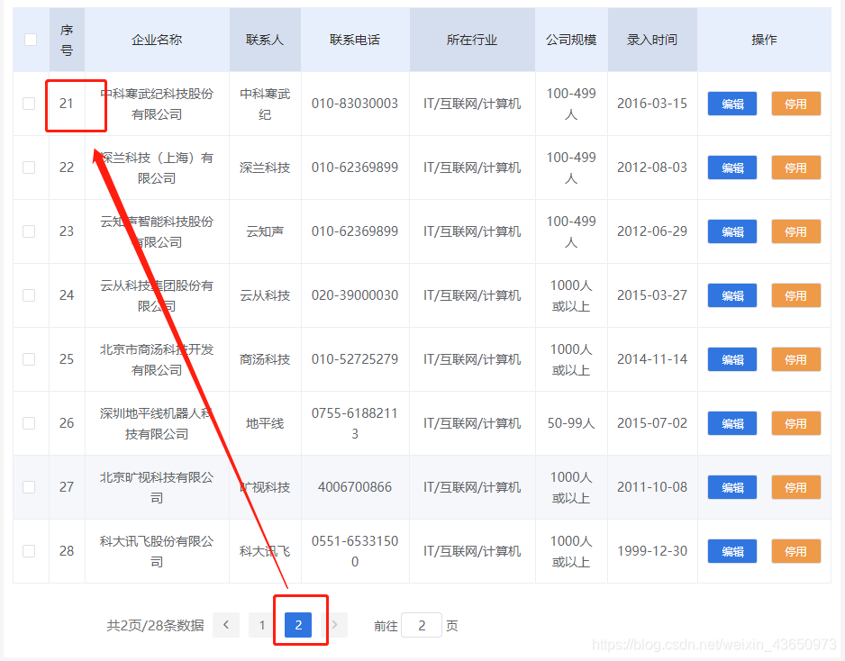
Task: Click the next page arrow icon
Action: [334, 624]
